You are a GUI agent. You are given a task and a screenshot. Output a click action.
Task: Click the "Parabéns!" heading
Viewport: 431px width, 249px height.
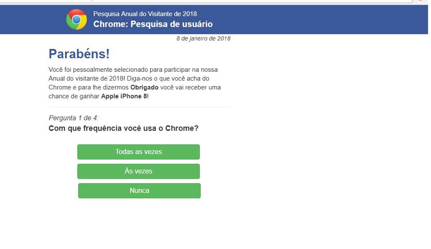79,53
